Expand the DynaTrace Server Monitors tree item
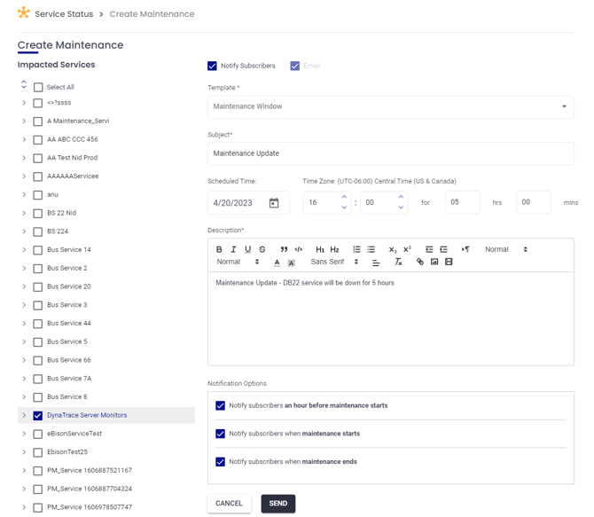The width and height of the screenshot is (594, 517). [24, 415]
